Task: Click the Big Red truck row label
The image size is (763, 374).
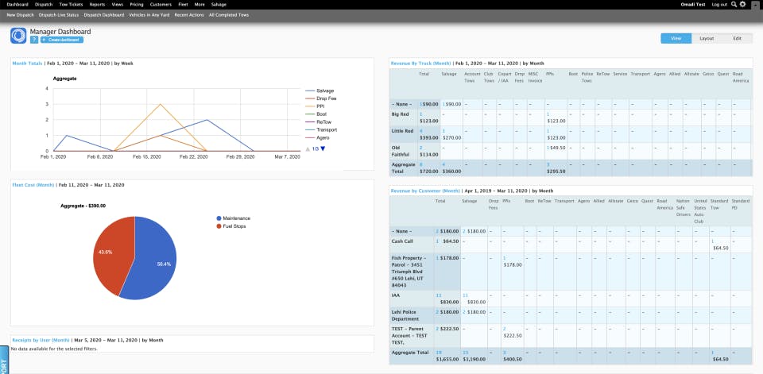Action: click(400, 114)
